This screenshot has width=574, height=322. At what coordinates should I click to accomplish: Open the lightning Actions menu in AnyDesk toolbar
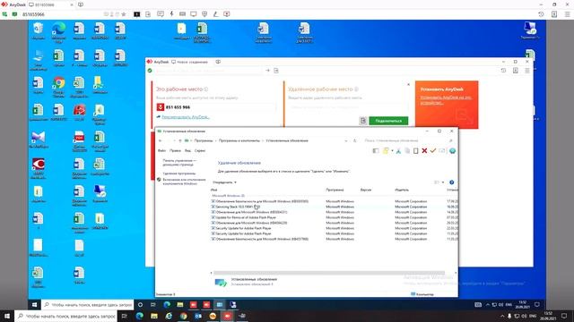pos(171,14)
